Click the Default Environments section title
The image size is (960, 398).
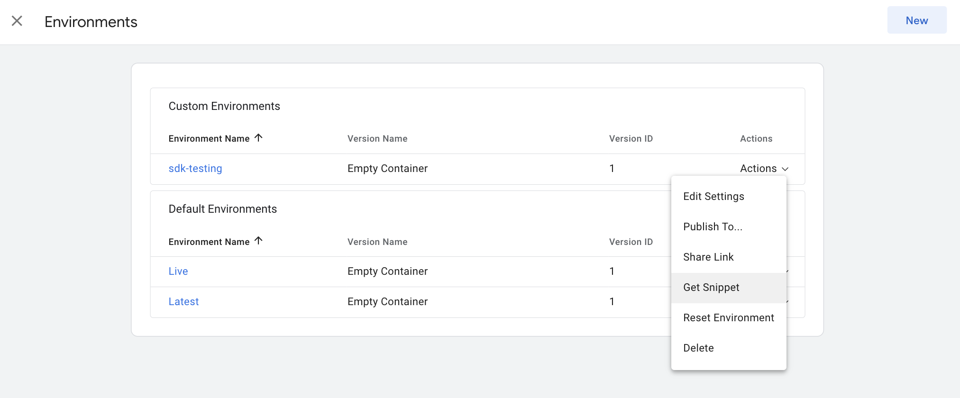tap(223, 209)
